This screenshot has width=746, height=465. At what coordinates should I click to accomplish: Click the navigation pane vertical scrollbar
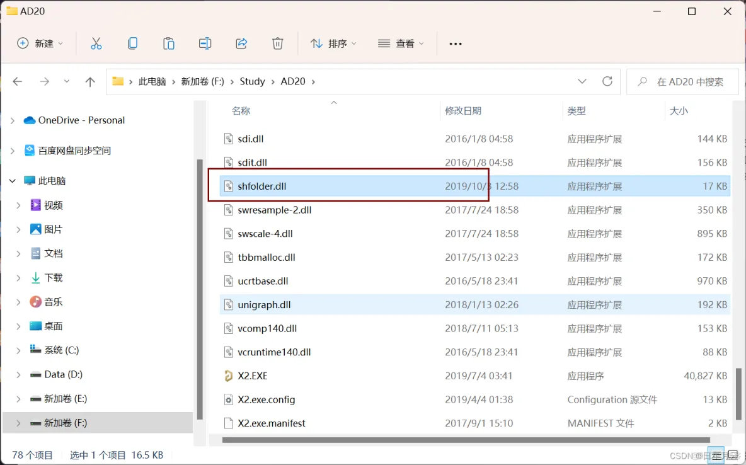200,289
